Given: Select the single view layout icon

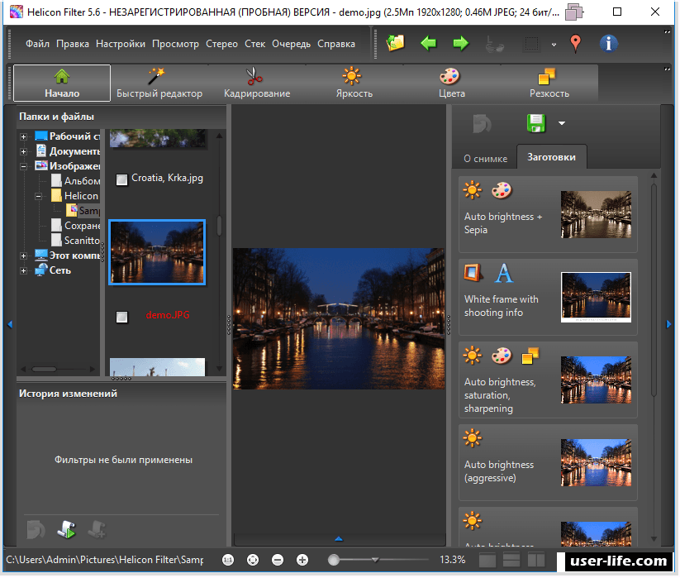Looking at the screenshot, I should tap(487, 560).
